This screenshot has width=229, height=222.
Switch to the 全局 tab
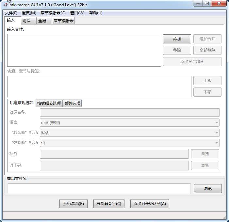[44, 21]
